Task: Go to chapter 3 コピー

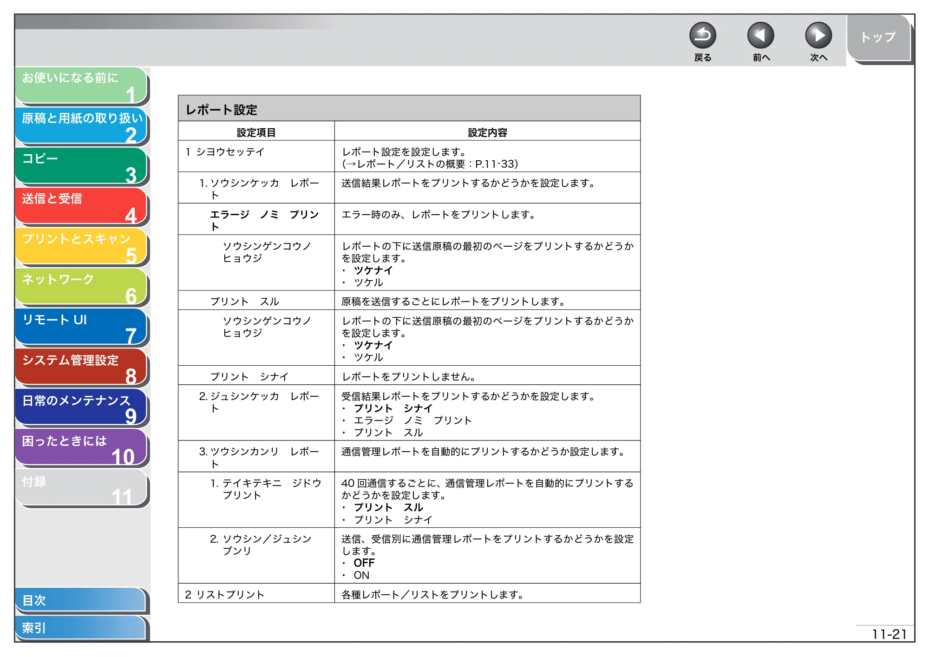Action: coord(81,166)
